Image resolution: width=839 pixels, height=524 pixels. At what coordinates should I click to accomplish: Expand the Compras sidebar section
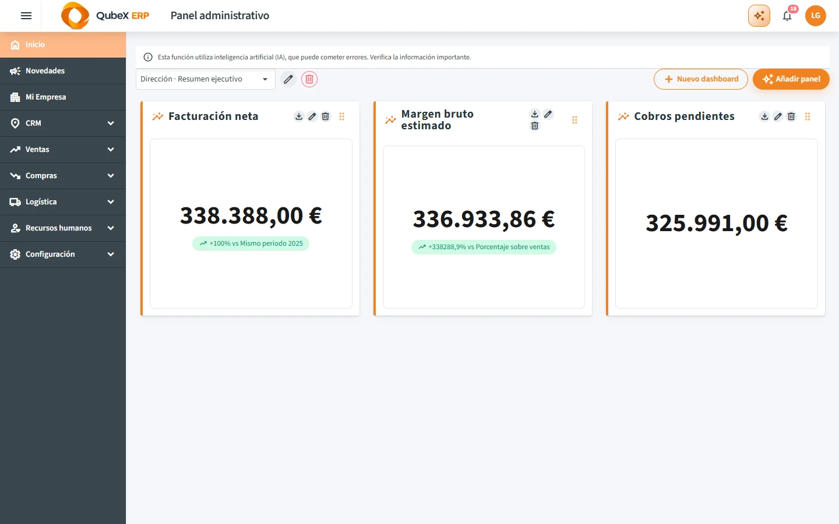pyautogui.click(x=63, y=176)
